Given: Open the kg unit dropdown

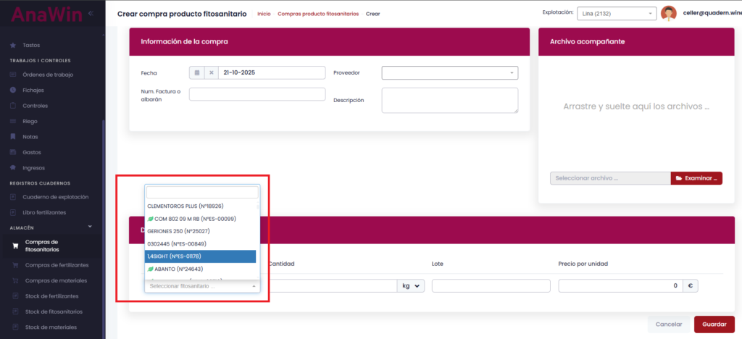Looking at the screenshot, I should (411, 286).
